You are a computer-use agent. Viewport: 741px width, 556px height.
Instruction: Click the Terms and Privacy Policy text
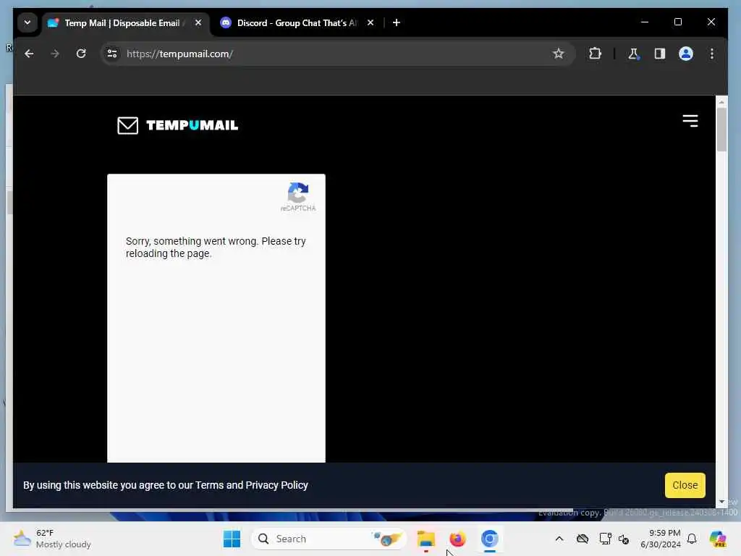tap(251, 485)
